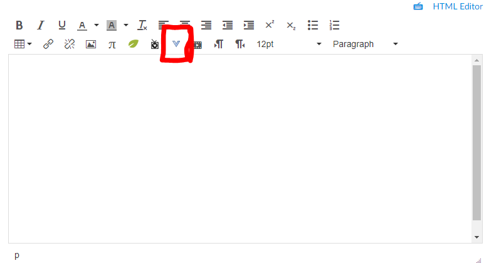Toggle underline formatting
This screenshot has height=263, width=489.
tap(61, 25)
